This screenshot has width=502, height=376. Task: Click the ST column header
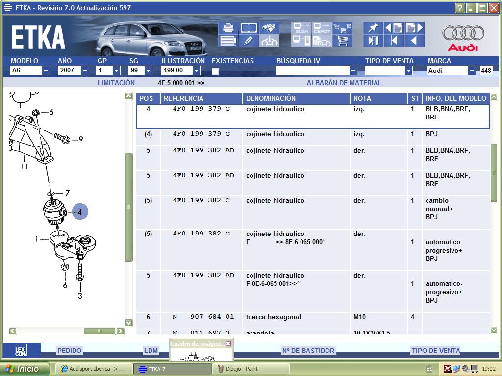click(x=415, y=98)
